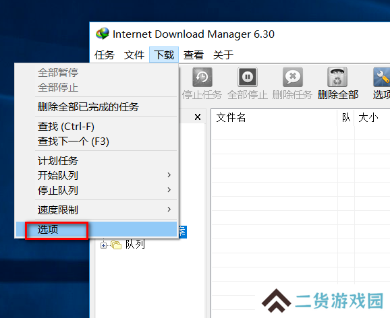390x318 pixels.
Task: Close the category side panel
Action: pos(198,117)
